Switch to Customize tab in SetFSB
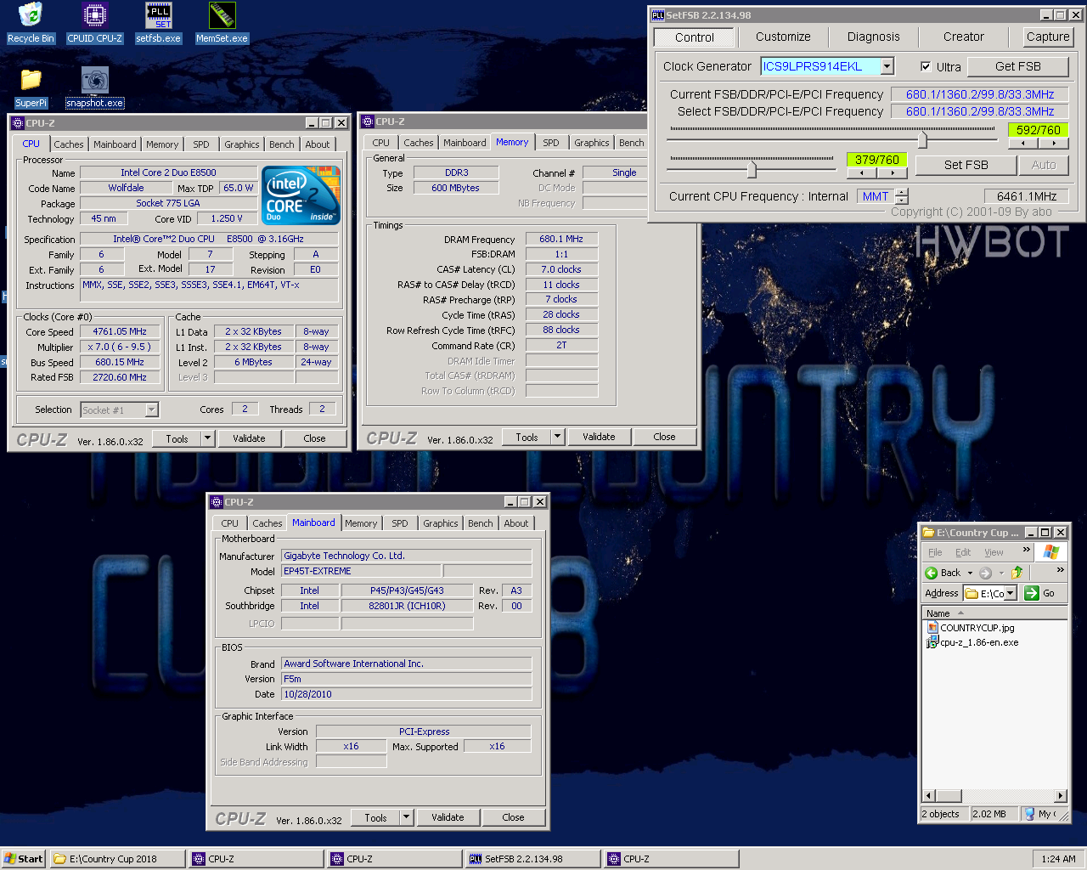1087x870 pixels. pyautogui.click(x=783, y=37)
